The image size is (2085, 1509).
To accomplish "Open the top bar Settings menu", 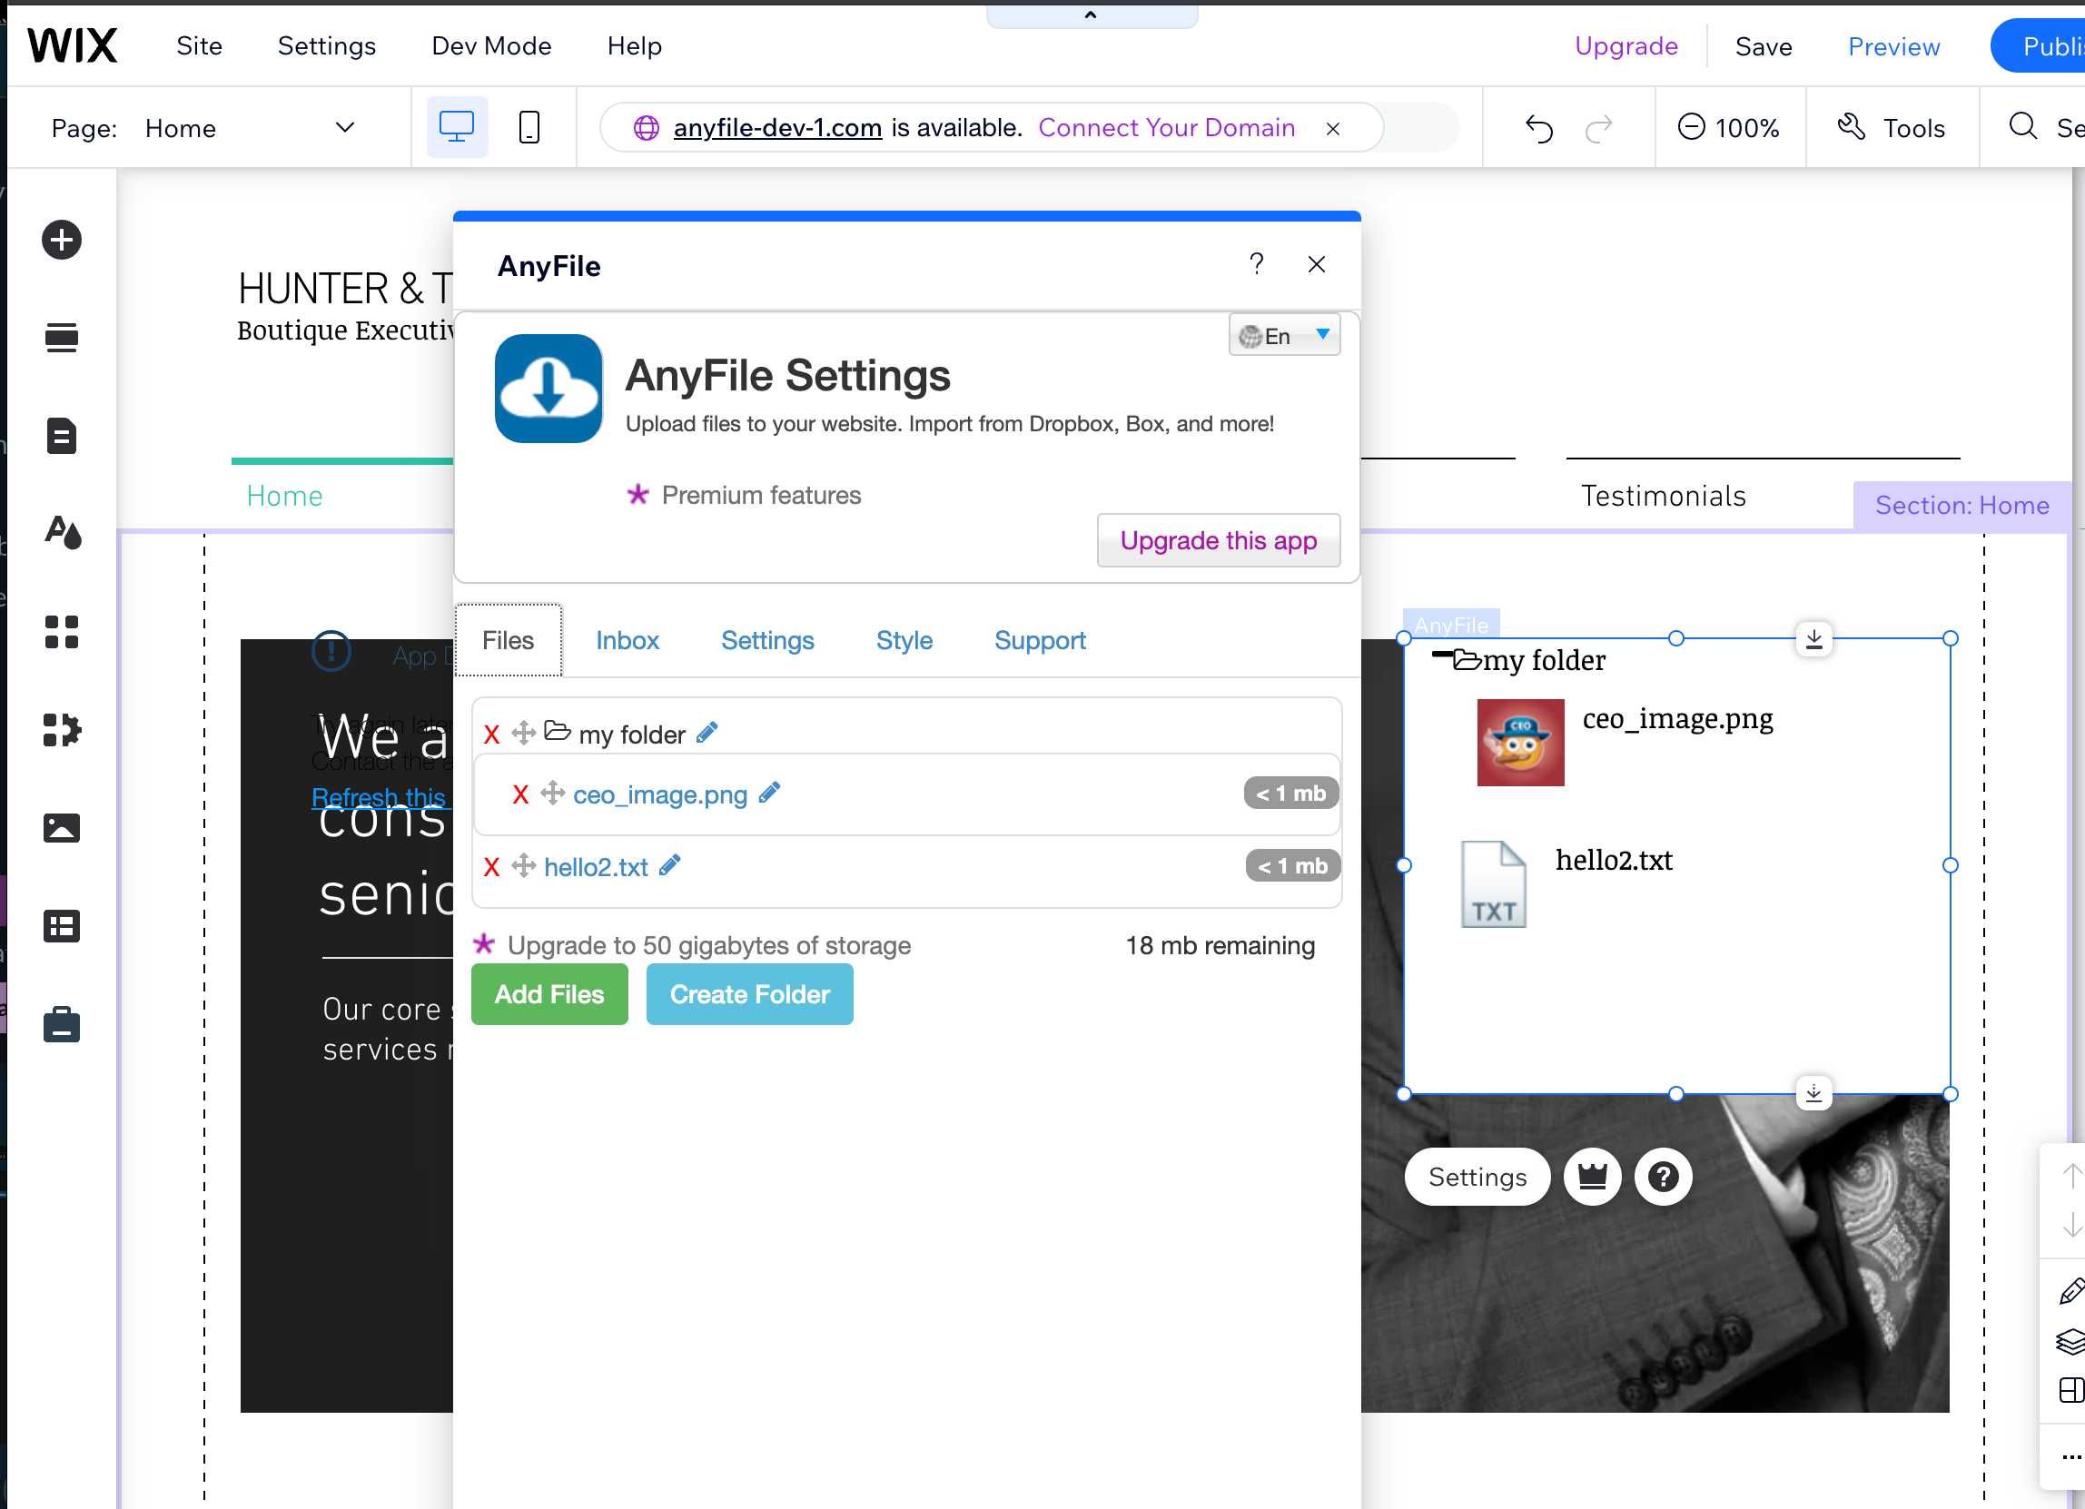I will click(x=326, y=46).
